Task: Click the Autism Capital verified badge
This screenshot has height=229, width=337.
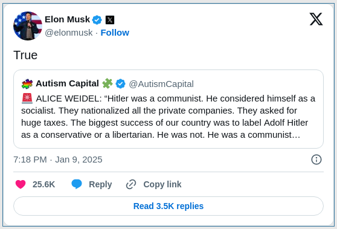Action: tap(121, 83)
